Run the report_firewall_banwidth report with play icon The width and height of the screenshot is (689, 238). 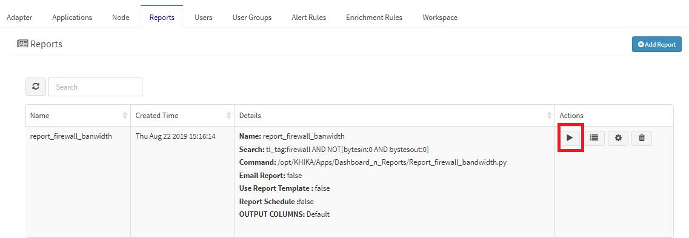570,138
